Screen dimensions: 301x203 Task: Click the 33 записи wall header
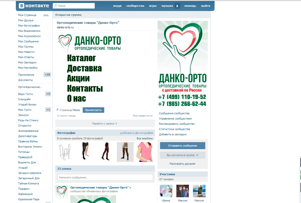point(105,169)
